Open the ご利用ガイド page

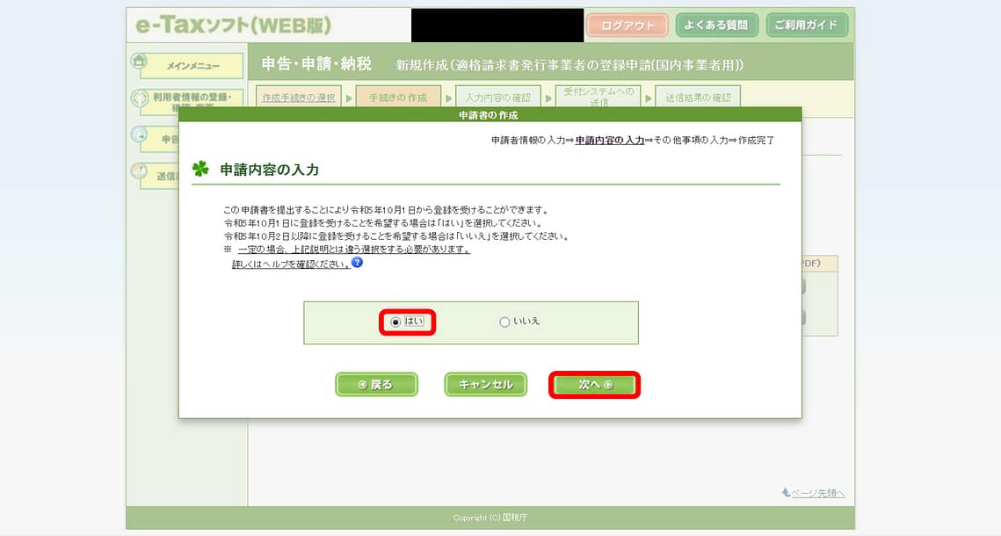[x=807, y=25]
